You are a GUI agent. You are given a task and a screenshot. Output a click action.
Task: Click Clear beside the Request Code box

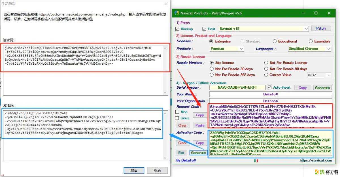pos(182,125)
